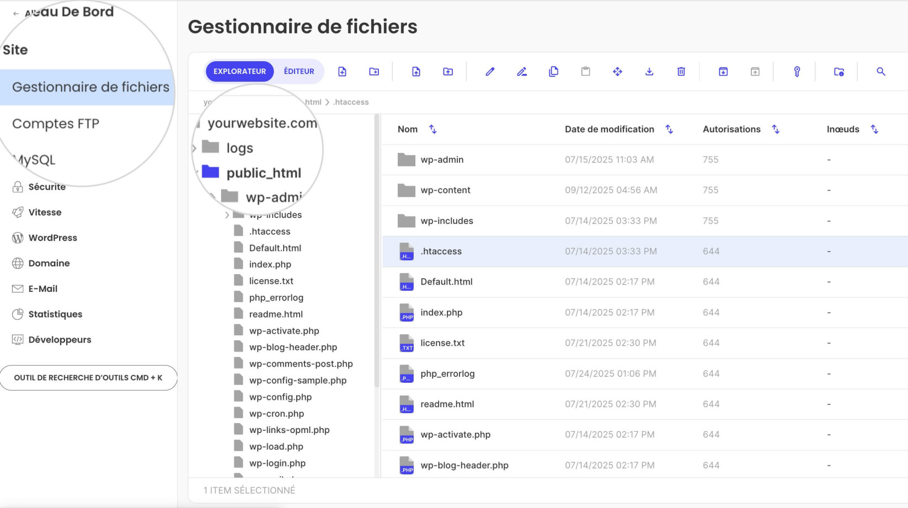The height and width of the screenshot is (508, 908).
Task: Click the E-Mail envelope icon
Action: 18,288
